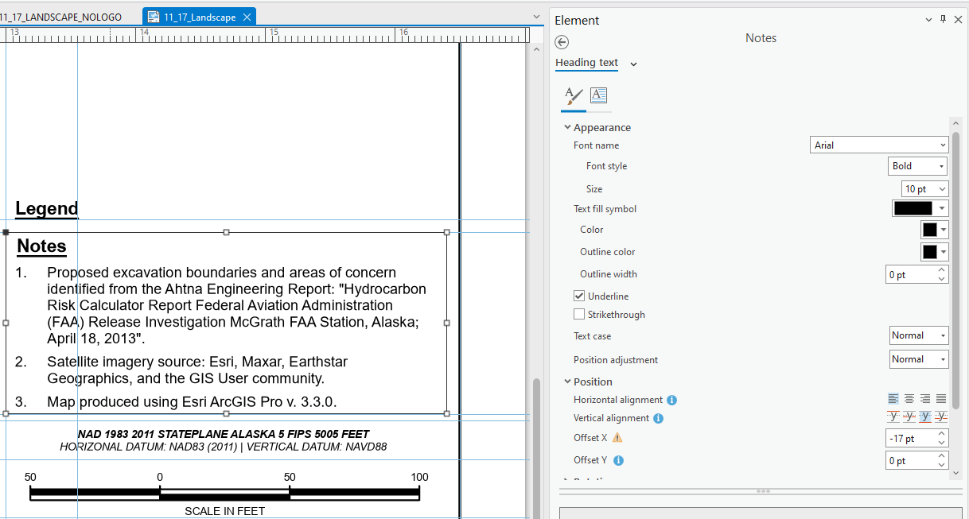Enable the Strikethrough checkbox
The height and width of the screenshot is (519, 969).
tap(579, 314)
